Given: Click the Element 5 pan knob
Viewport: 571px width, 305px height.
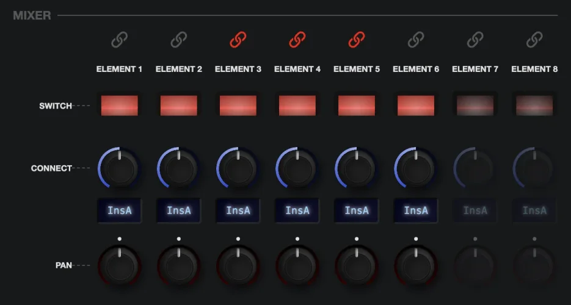Looking at the screenshot, I should click(356, 266).
